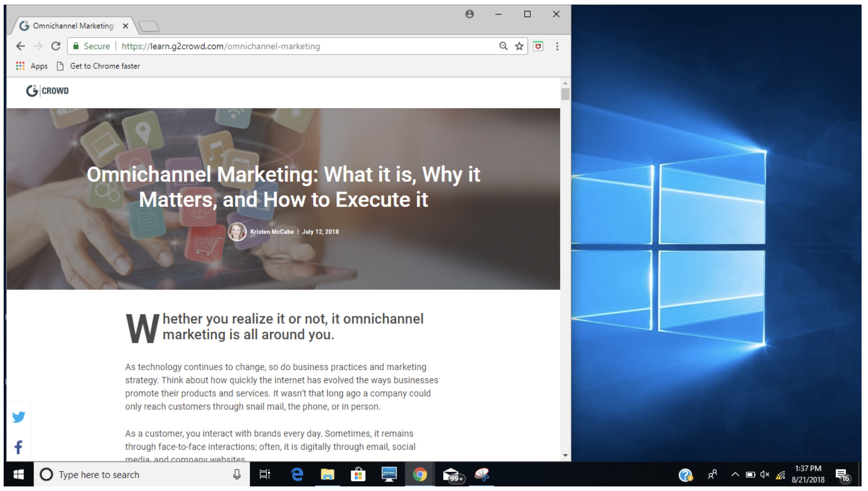Click the Kristen McCabe author name
868x491 pixels.
[x=272, y=232]
